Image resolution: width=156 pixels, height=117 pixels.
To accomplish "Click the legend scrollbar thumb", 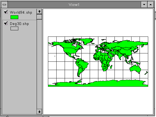I will click(x=39, y=17).
